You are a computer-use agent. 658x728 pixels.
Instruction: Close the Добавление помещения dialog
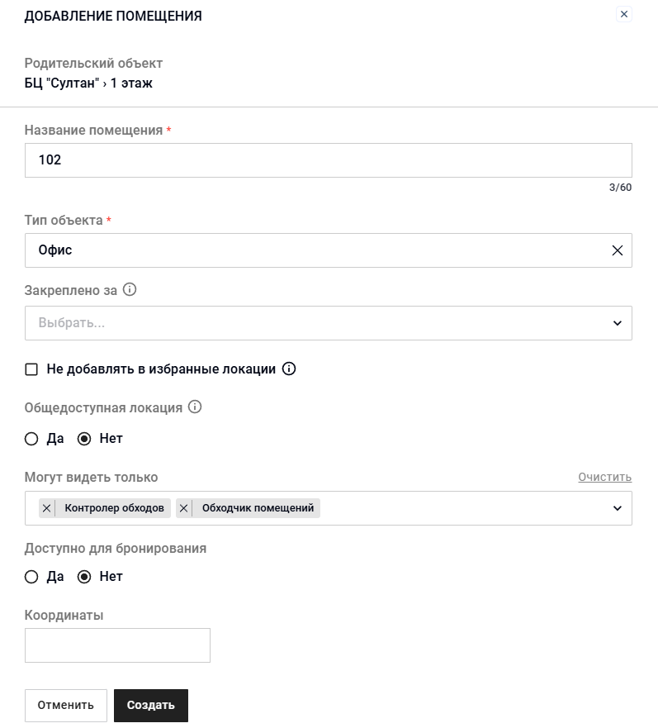click(623, 14)
